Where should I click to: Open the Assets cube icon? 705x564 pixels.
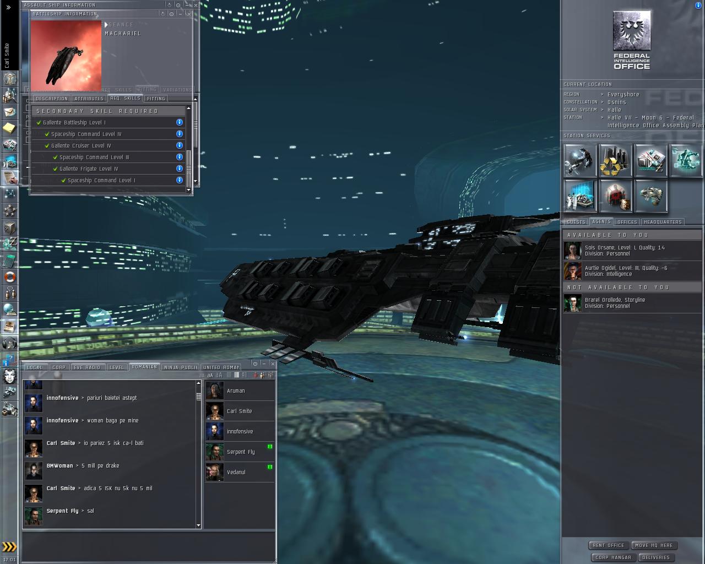pos(9,227)
